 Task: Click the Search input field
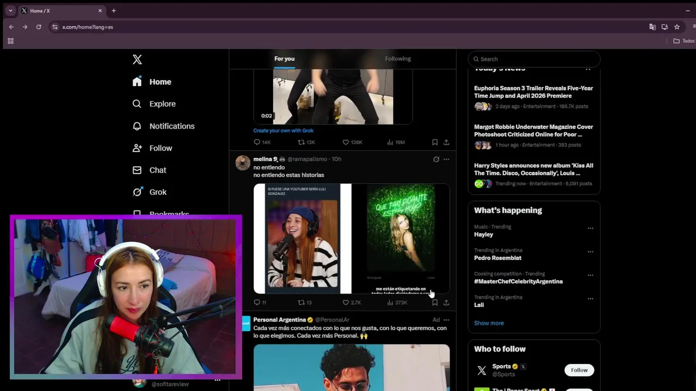point(534,59)
